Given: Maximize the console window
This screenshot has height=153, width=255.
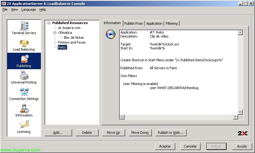Looking at the screenshot, I should coord(246,4).
